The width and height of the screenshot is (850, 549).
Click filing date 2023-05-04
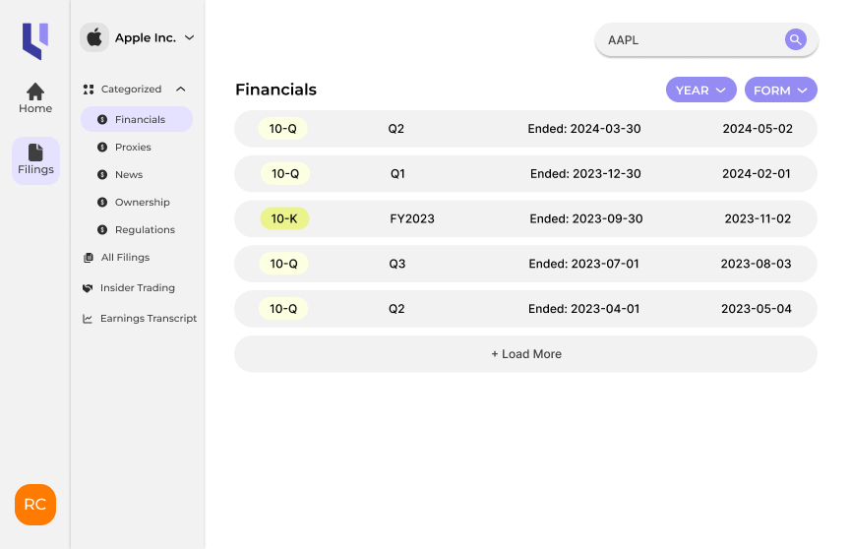coord(757,309)
